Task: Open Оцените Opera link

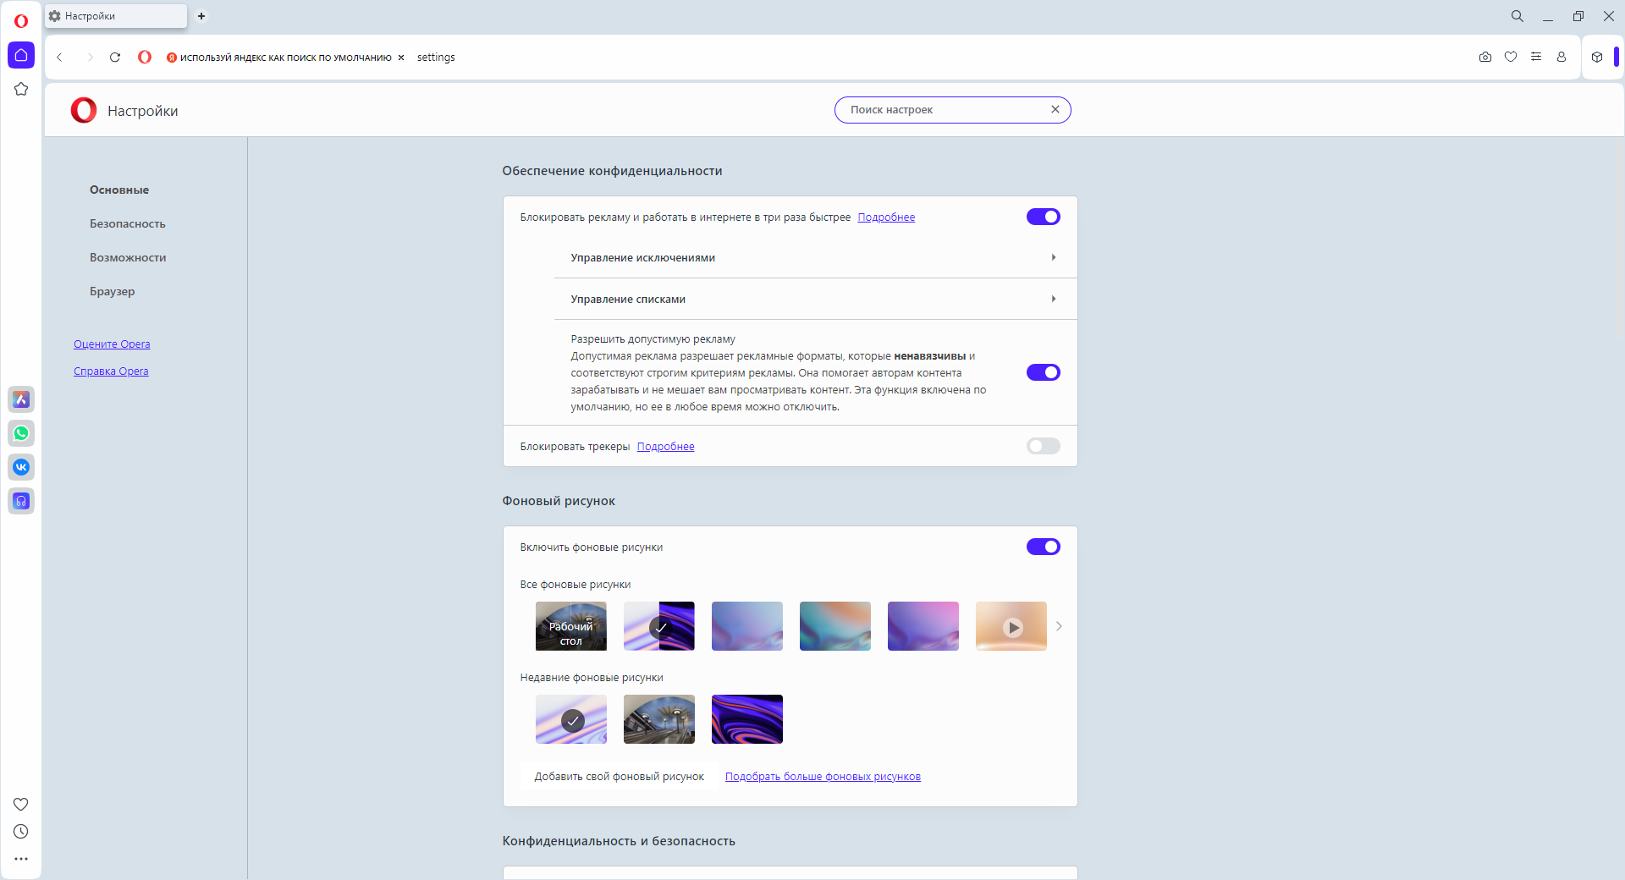Action: 112,344
